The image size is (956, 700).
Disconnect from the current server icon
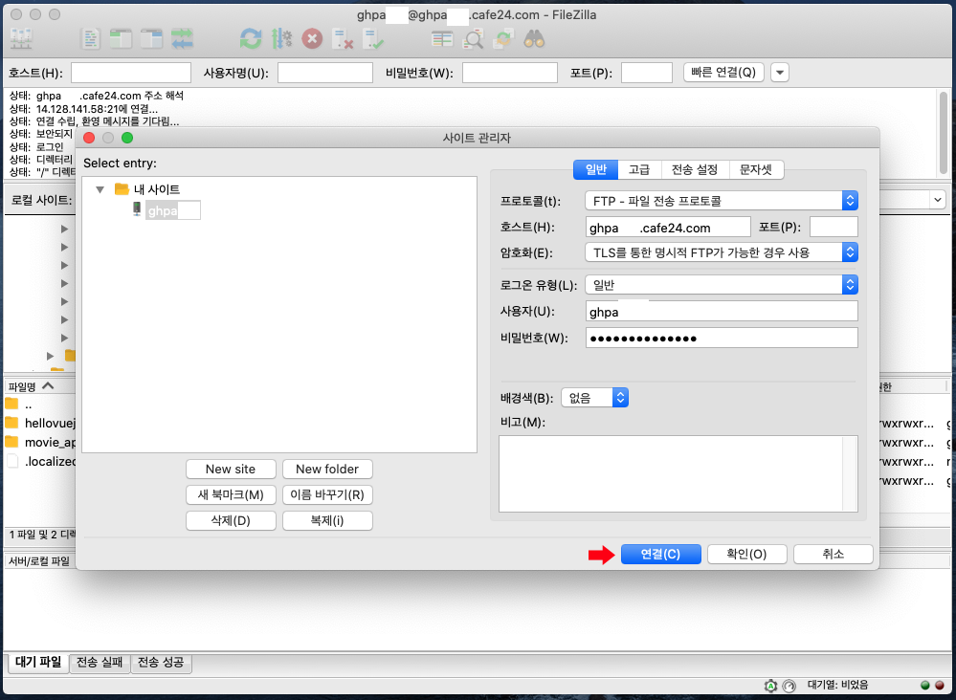pos(343,39)
